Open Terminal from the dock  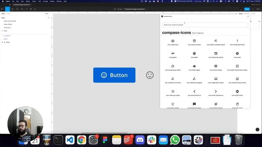tap(58, 140)
